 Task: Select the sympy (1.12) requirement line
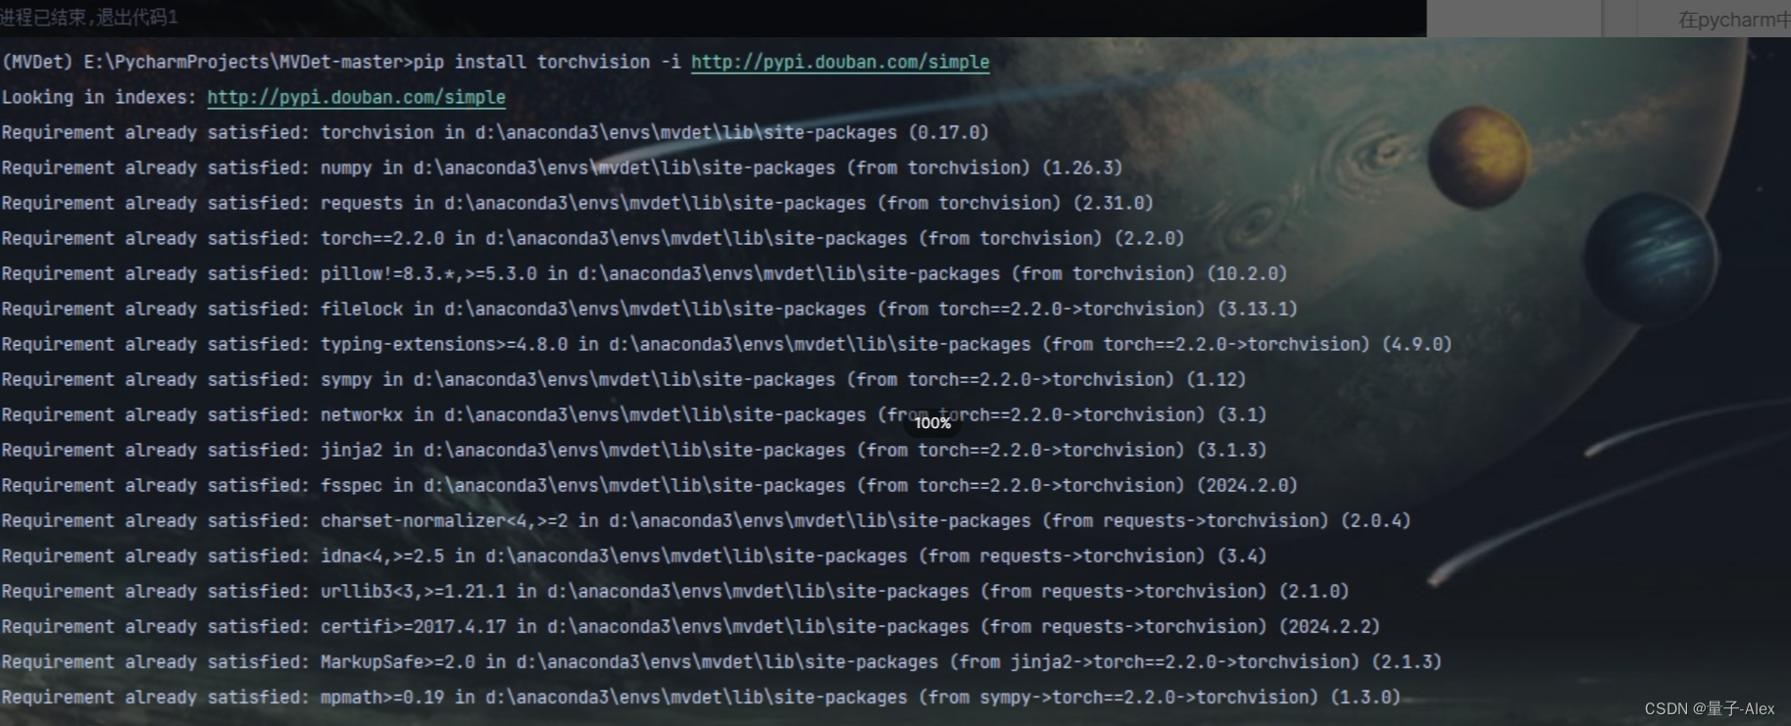coord(623,379)
